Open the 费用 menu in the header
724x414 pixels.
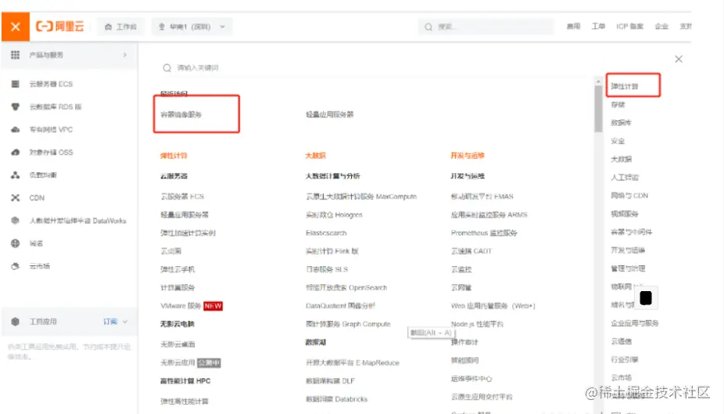point(573,27)
